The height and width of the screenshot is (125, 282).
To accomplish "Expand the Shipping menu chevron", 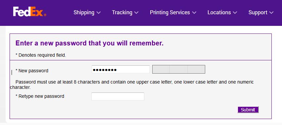I will (x=98, y=13).
